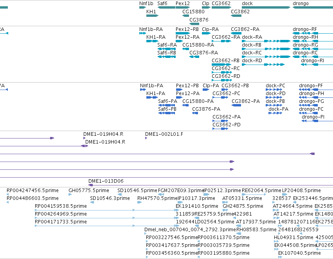Click the CG3662-RB transcript
The image size is (333, 259).
(221, 65)
